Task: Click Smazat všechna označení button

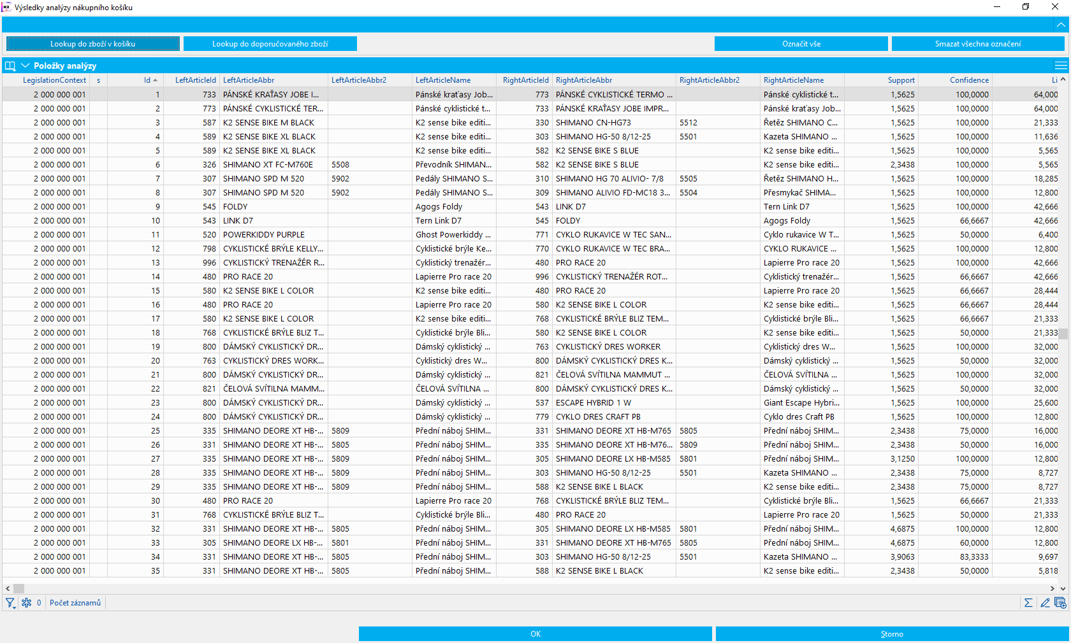Action: pos(978,44)
